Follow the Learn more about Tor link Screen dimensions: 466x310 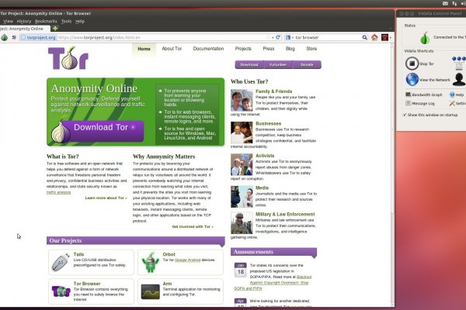pyautogui.click(x=106, y=198)
